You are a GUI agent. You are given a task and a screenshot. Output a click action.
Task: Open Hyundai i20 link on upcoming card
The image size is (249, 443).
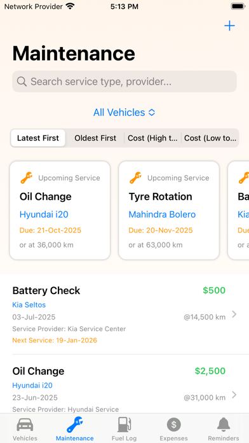point(44,214)
